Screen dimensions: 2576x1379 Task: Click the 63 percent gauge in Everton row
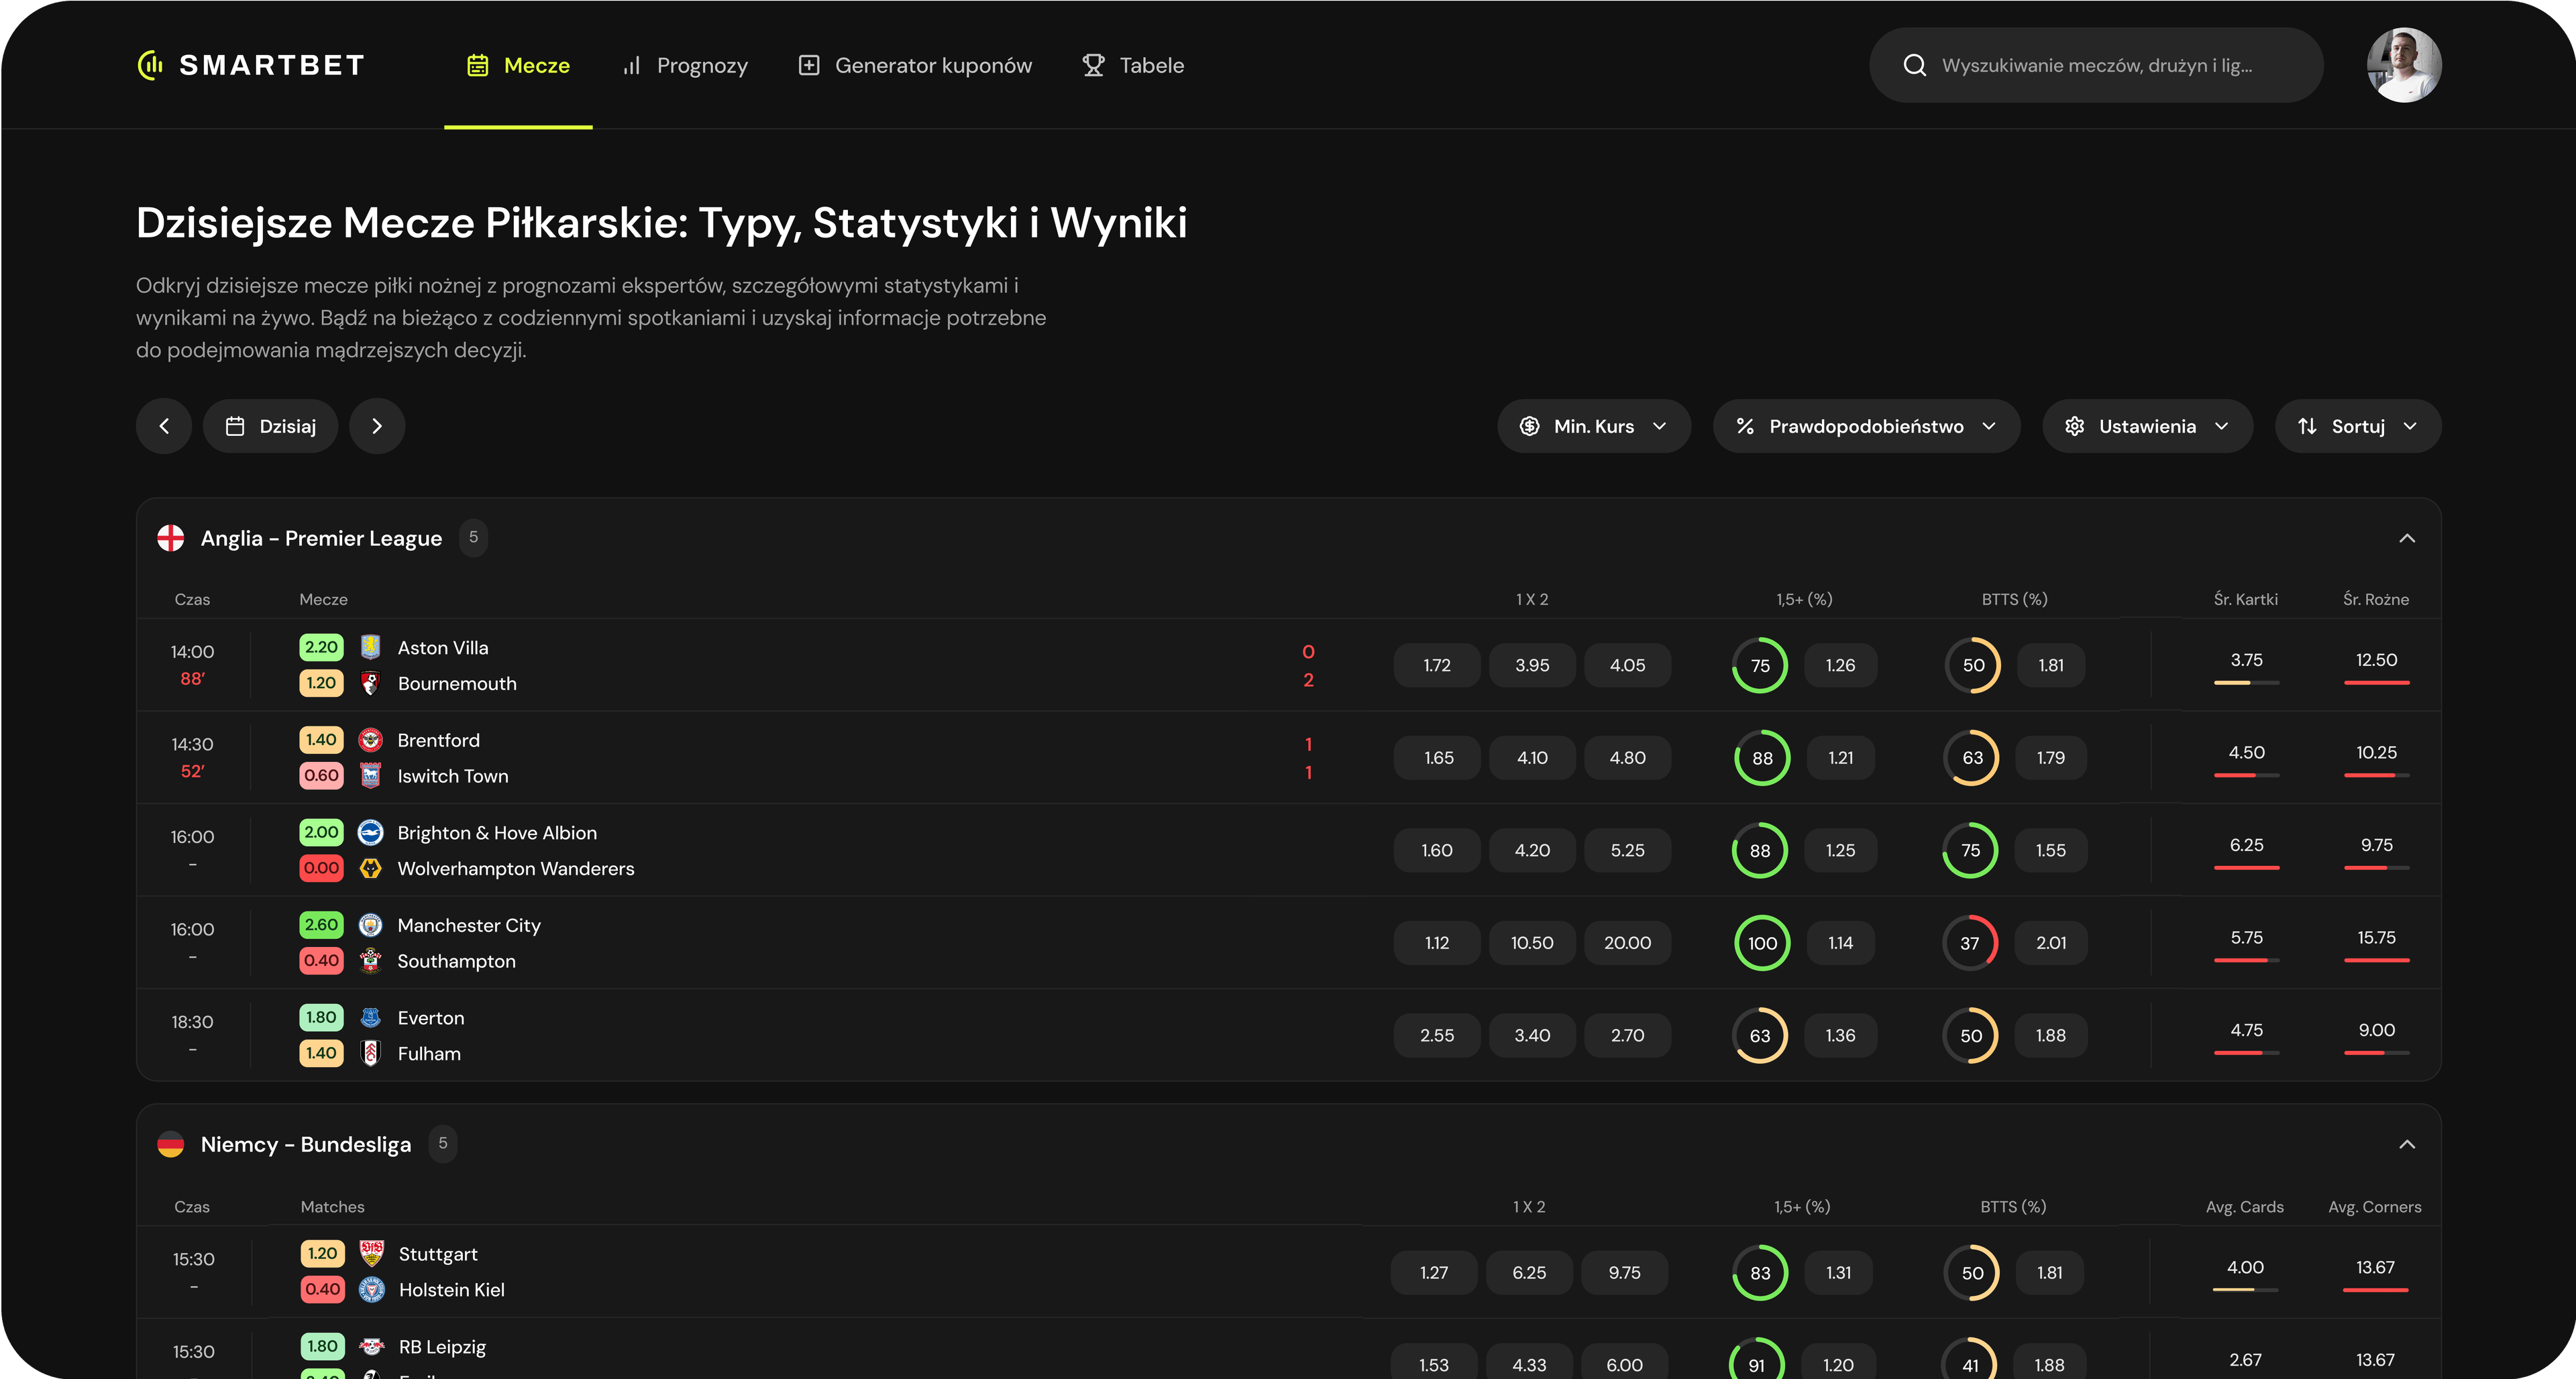pos(1760,1036)
